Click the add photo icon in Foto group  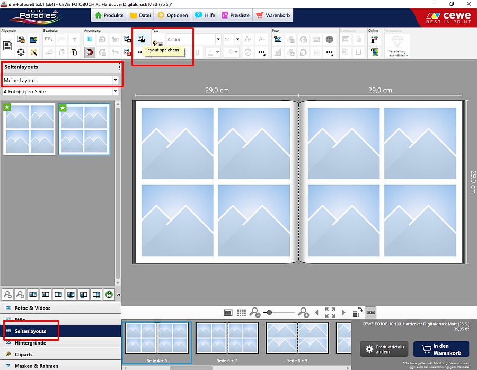pyautogui.click(x=278, y=39)
